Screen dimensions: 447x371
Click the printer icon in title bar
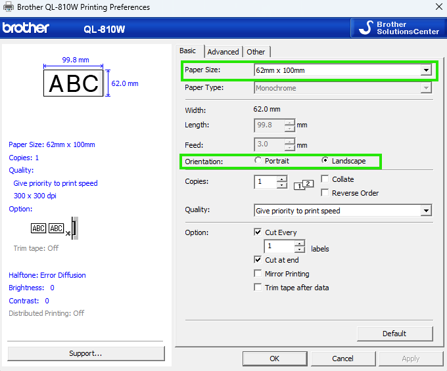pos(9,7)
